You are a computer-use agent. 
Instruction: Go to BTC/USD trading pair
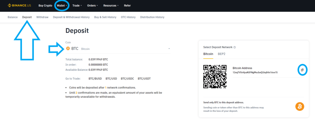click(111, 79)
